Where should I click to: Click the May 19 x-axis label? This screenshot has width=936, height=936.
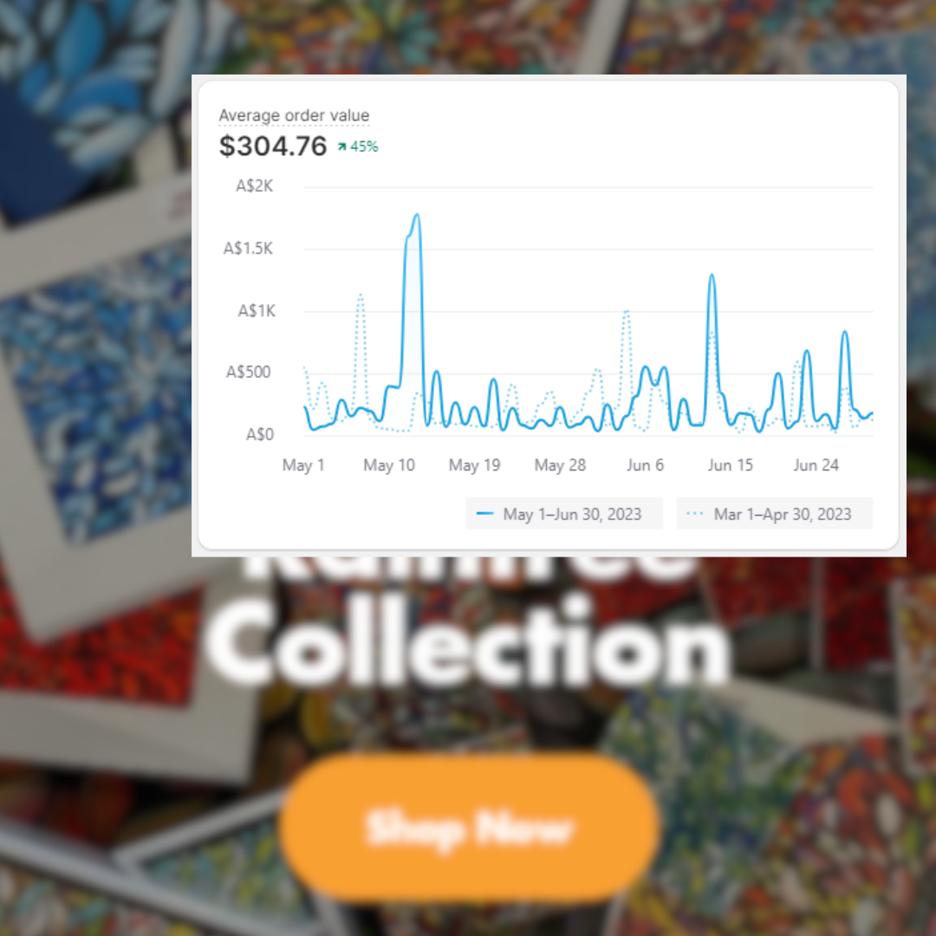(475, 465)
